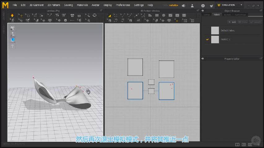Open the 2D Pattern menu
Image resolution: width=264 pixels, height=148 pixels.
pos(54,5)
